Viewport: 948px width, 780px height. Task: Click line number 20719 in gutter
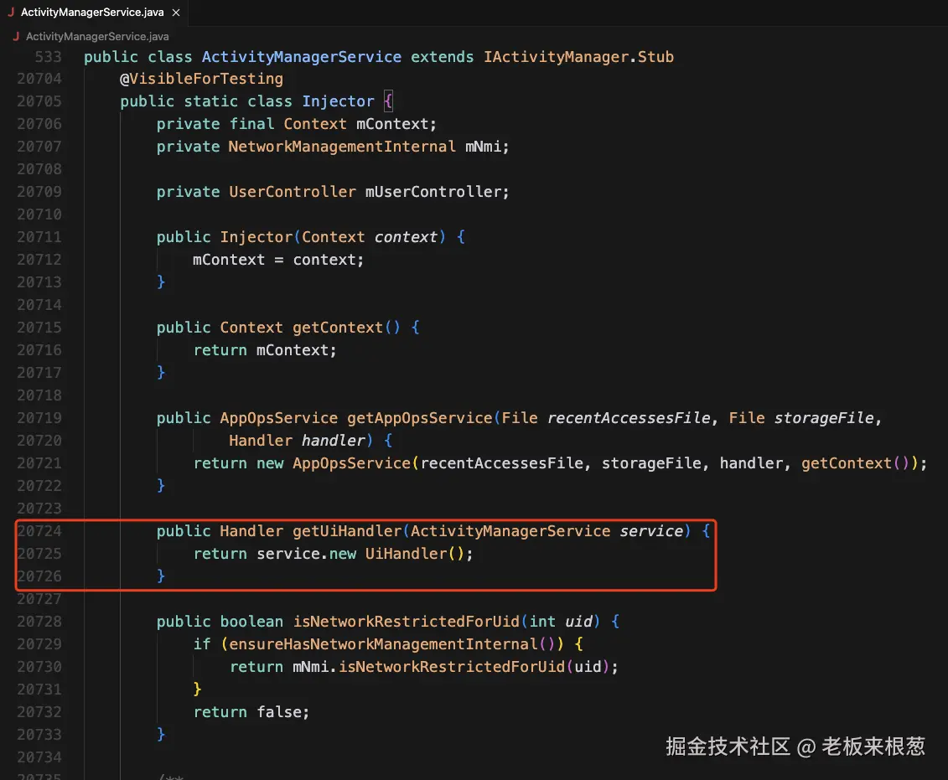[39, 418]
